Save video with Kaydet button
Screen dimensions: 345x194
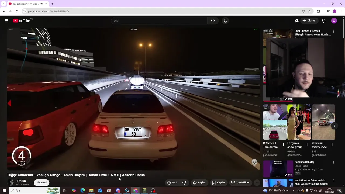coord(218,182)
